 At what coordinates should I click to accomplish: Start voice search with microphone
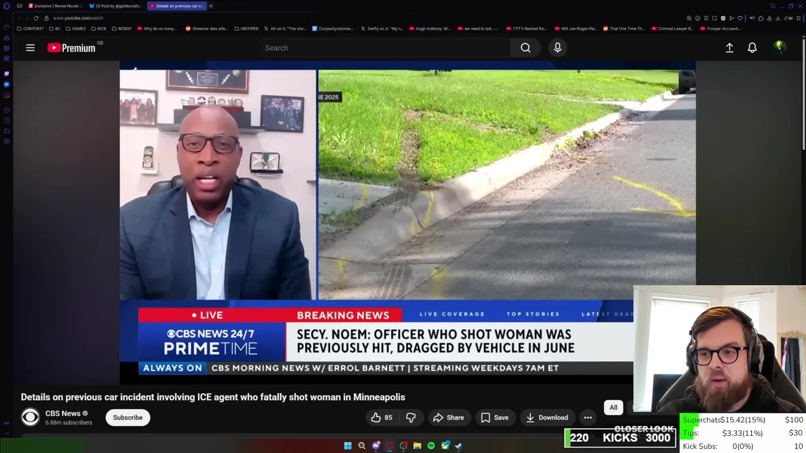coord(557,48)
